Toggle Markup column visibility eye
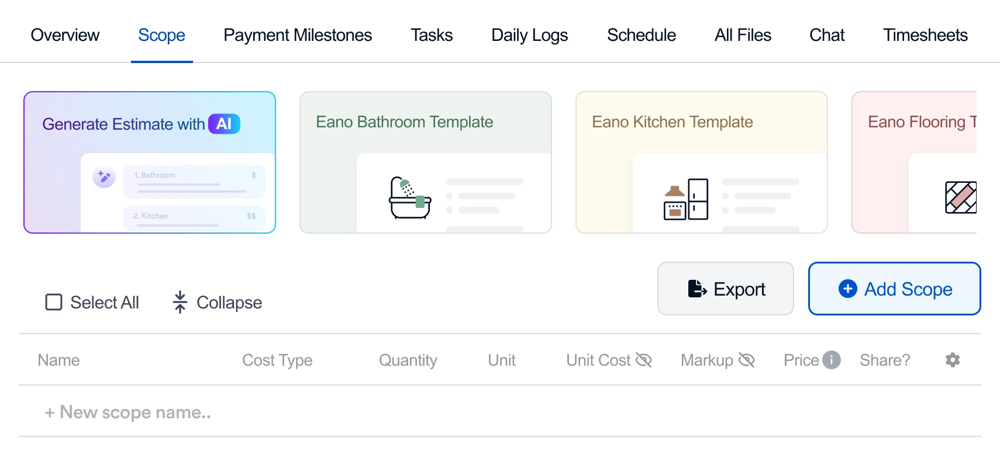This screenshot has width=1000, height=465. pyautogui.click(x=746, y=360)
